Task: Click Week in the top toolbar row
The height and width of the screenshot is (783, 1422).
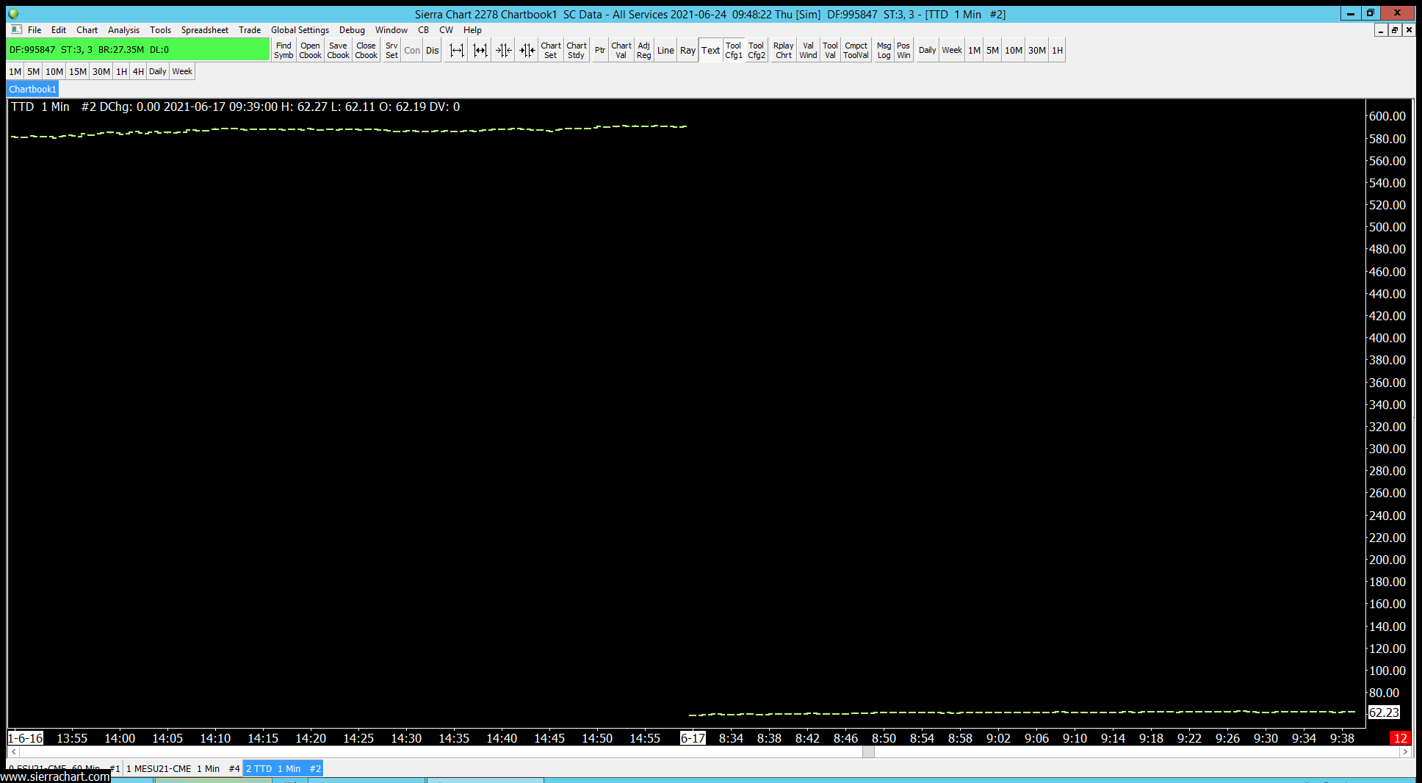Action: click(x=952, y=50)
